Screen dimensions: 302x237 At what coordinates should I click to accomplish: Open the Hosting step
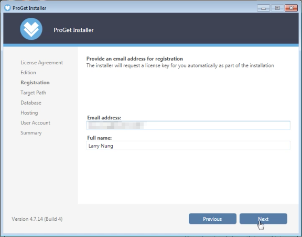[29, 112]
